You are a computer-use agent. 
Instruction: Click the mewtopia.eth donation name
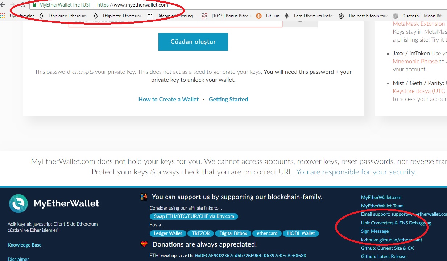[177, 256]
